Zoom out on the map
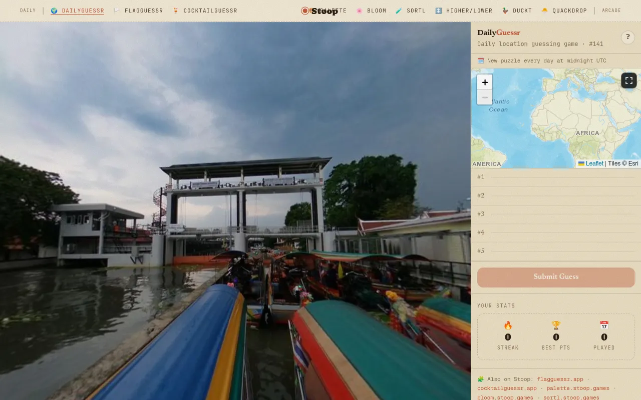 pyautogui.click(x=485, y=97)
